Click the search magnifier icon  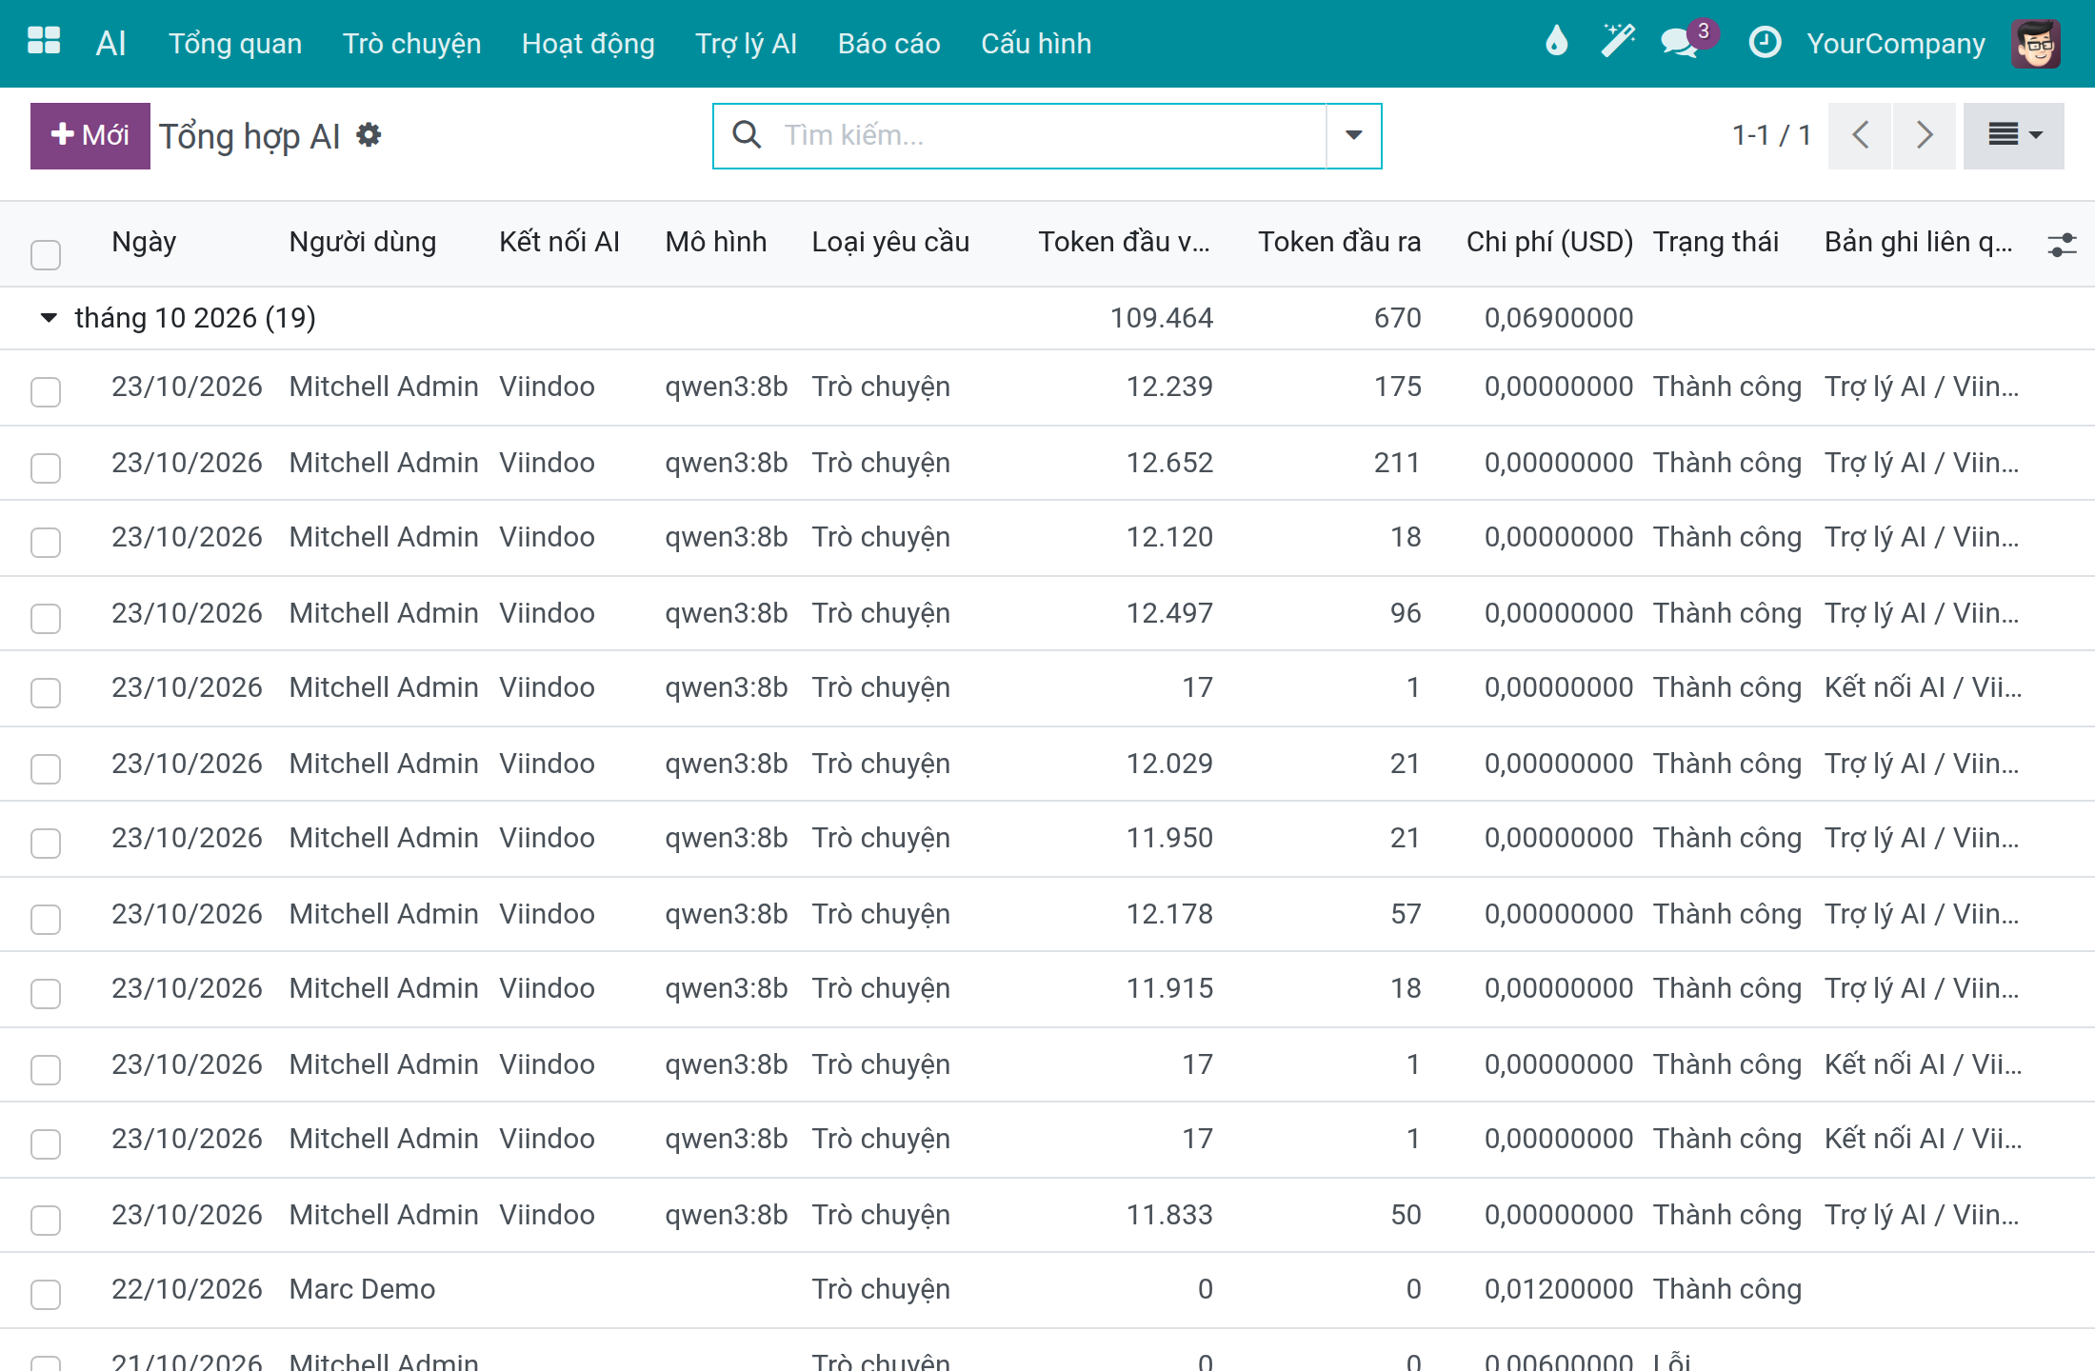[x=747, y=134]
